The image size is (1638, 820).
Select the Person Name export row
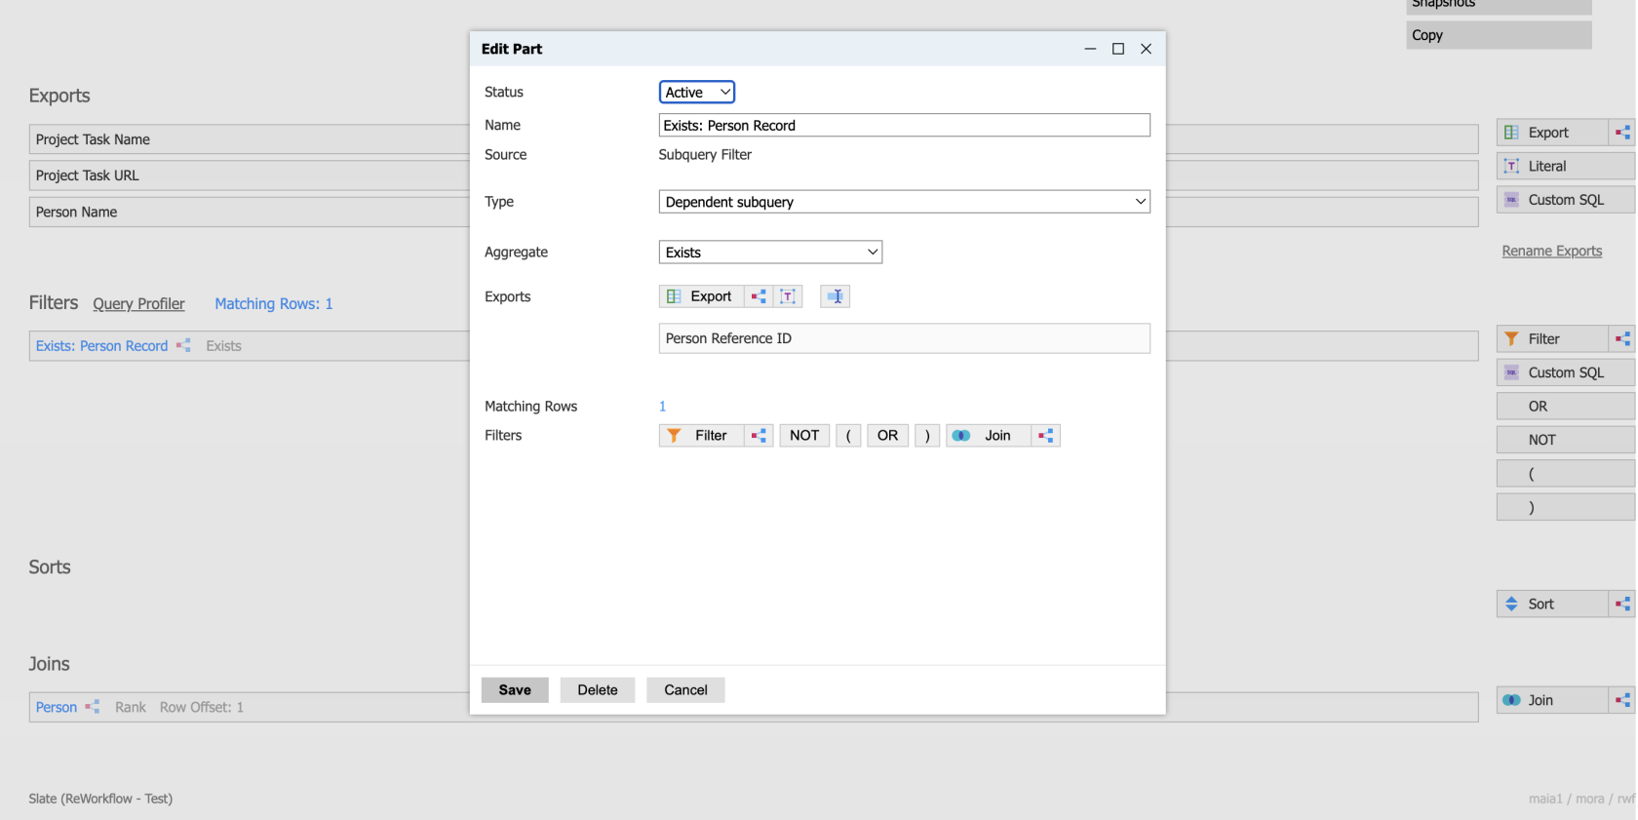coord(250,213)
